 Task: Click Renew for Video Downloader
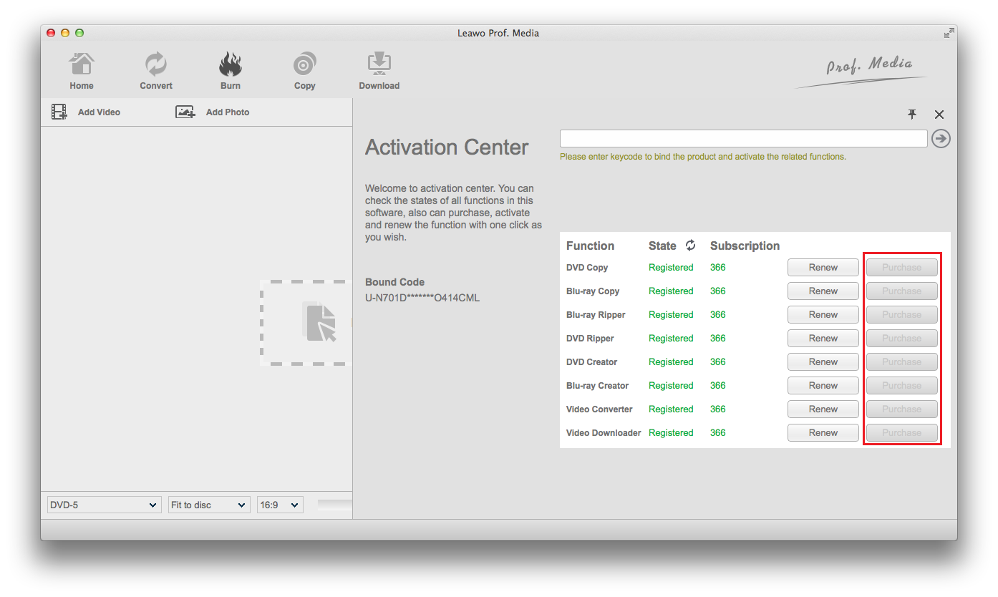[x=823, y=433]
